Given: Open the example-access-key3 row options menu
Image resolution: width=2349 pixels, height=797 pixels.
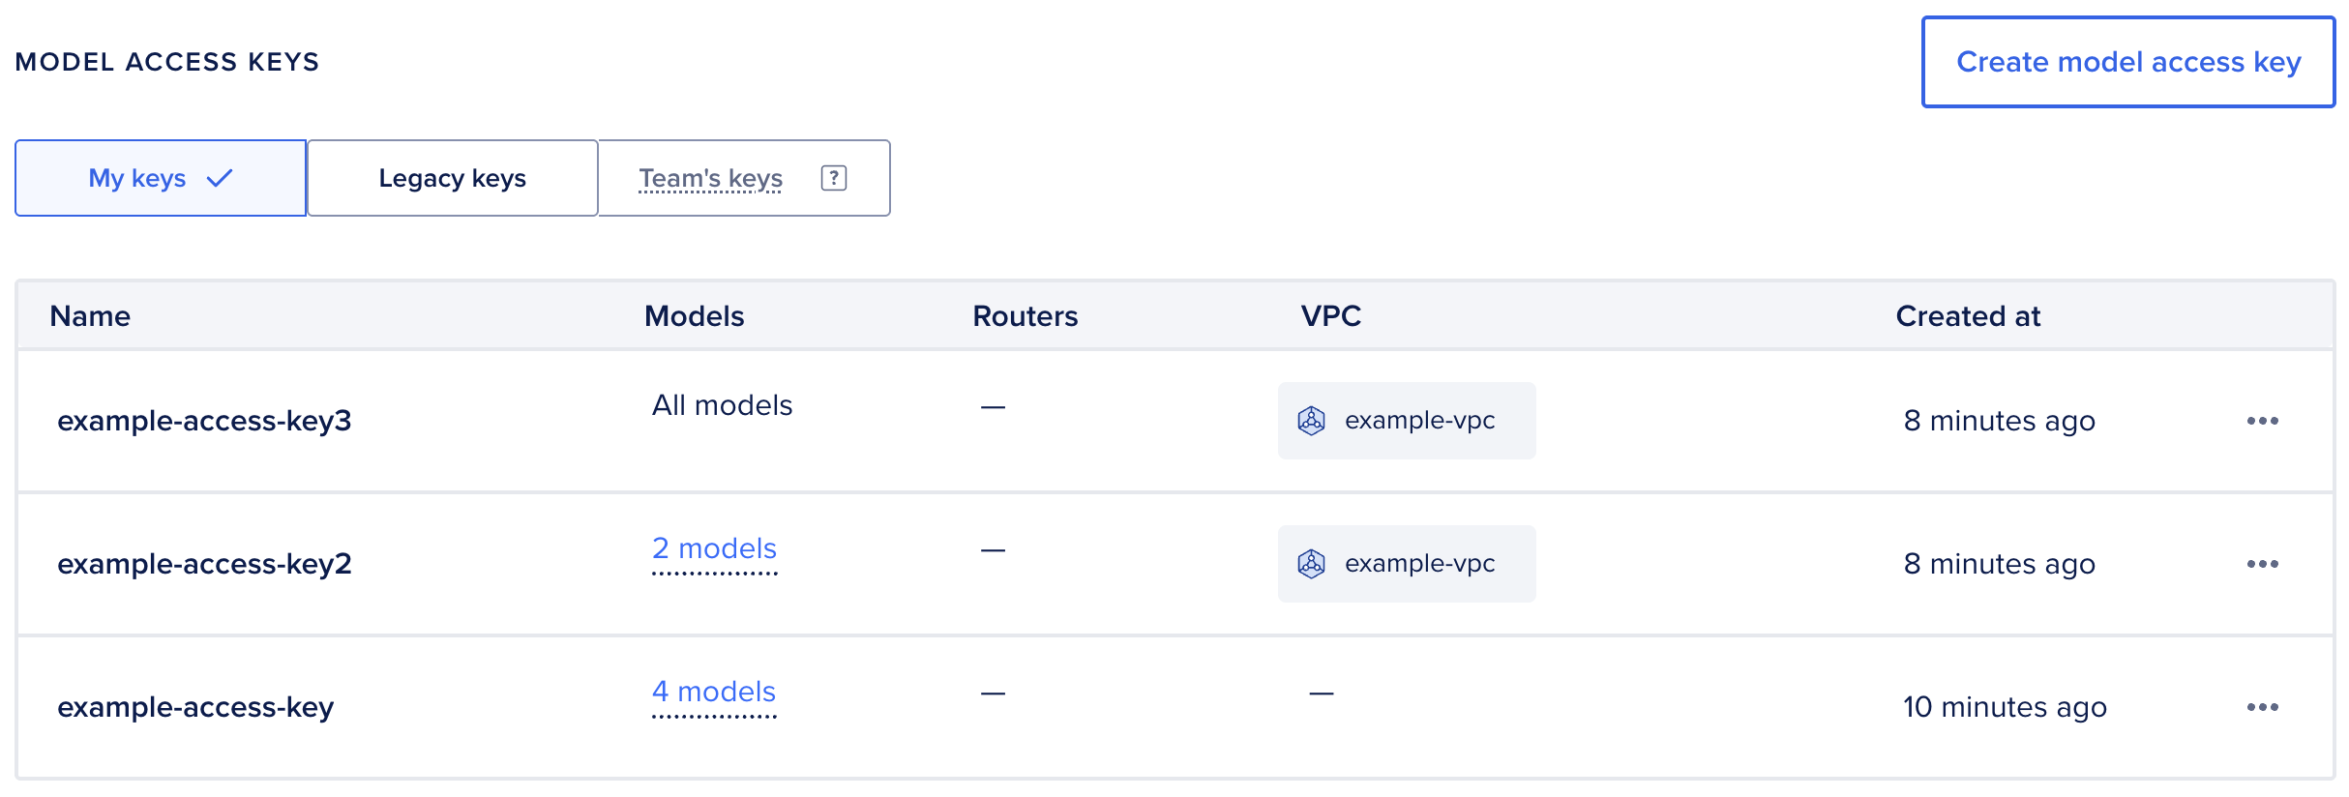Looking at the screenshot, I should 2263,420.
